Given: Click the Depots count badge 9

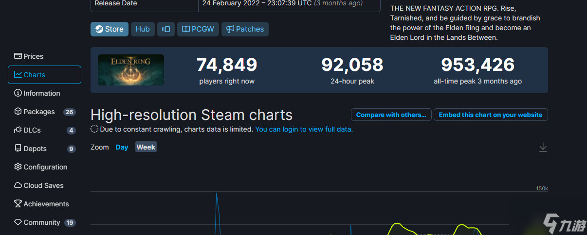Looking at the screenshot, I should point(72,149).
